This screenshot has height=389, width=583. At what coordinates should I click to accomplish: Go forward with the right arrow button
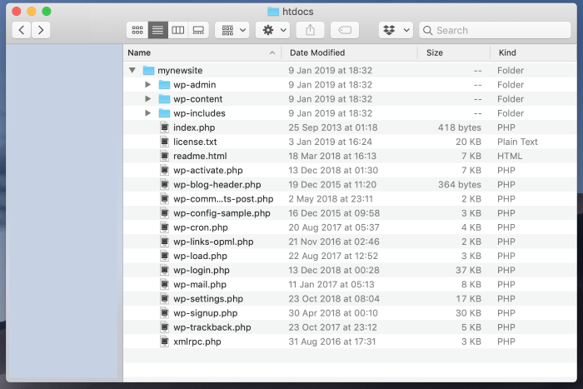coord(41,30)
